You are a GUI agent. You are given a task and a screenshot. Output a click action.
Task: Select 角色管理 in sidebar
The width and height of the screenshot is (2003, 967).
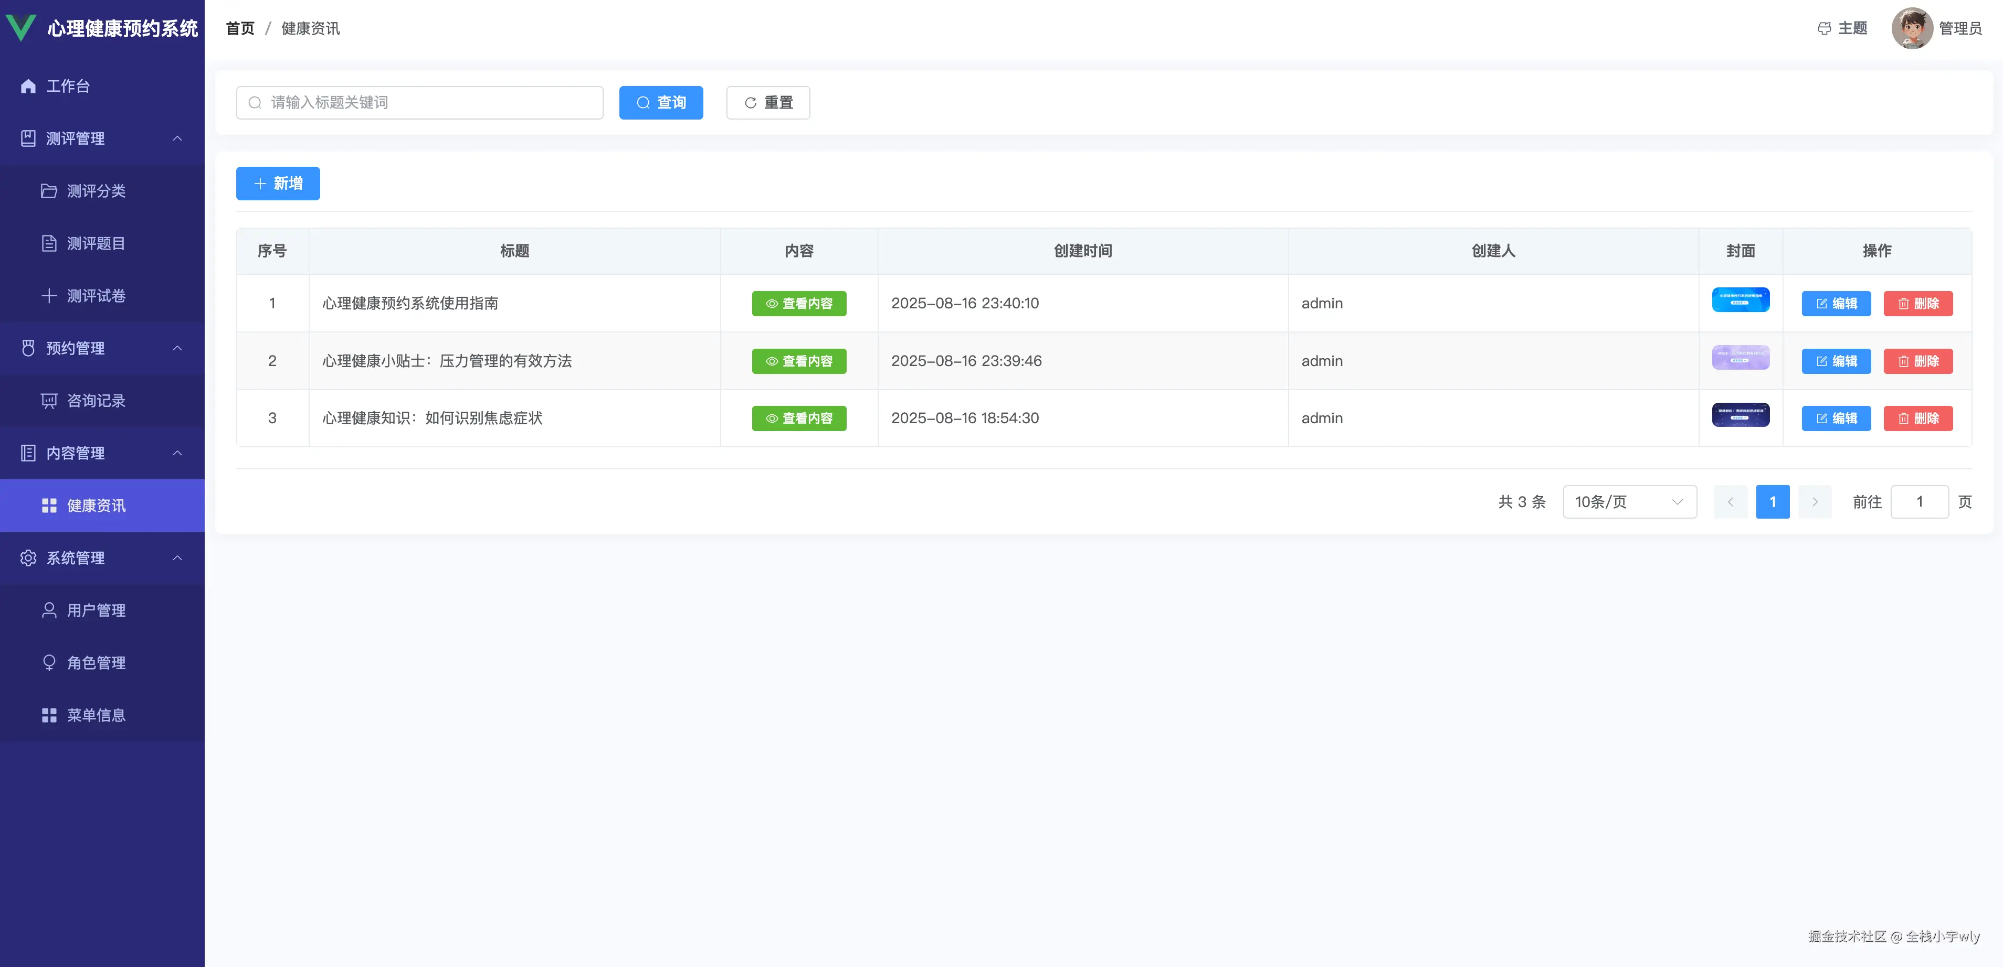point(96,662)
